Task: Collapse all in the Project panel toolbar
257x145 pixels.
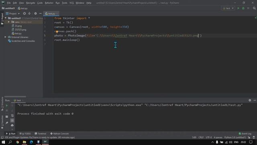Action: (29, 13)
